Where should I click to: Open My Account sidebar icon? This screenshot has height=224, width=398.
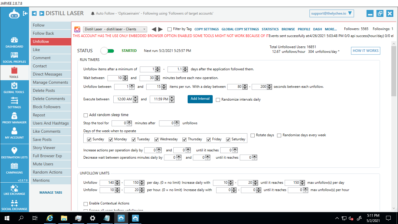pos(14,134)
